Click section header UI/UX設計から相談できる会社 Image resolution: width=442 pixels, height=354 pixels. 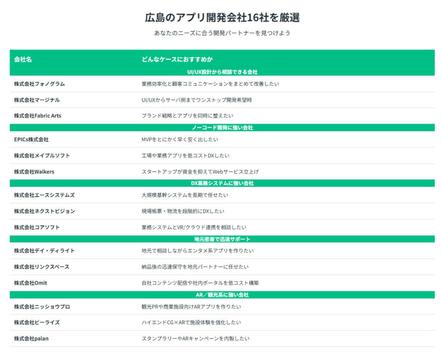click(x=222, y=72)
